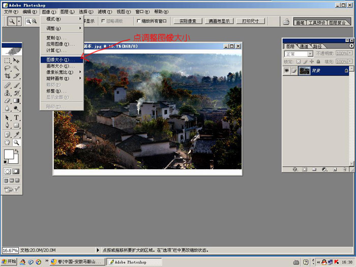
Task: Select the Crop tool in the toolbox
Action: click(8, 76)
